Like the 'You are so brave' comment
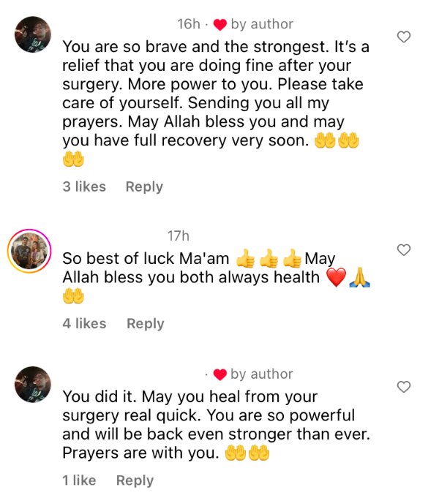439x498 pixels. [x=404, y=37]
